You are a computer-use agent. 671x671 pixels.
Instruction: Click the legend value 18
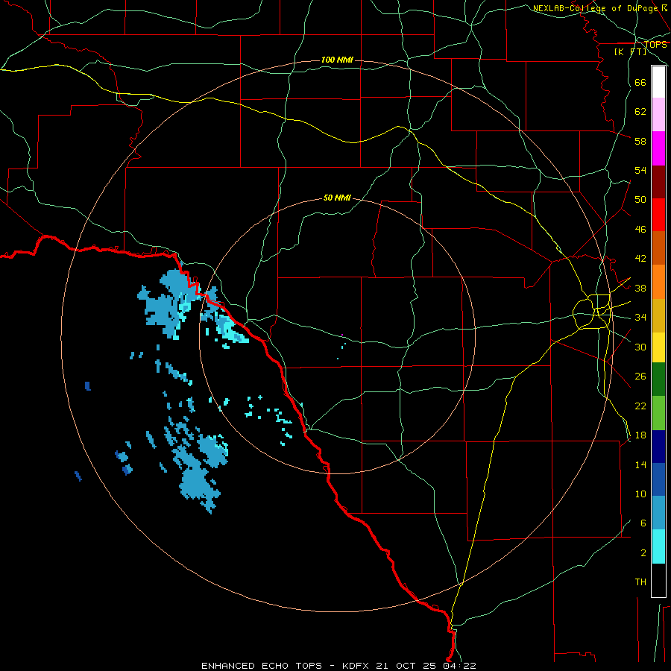click(x=640, y=435)
